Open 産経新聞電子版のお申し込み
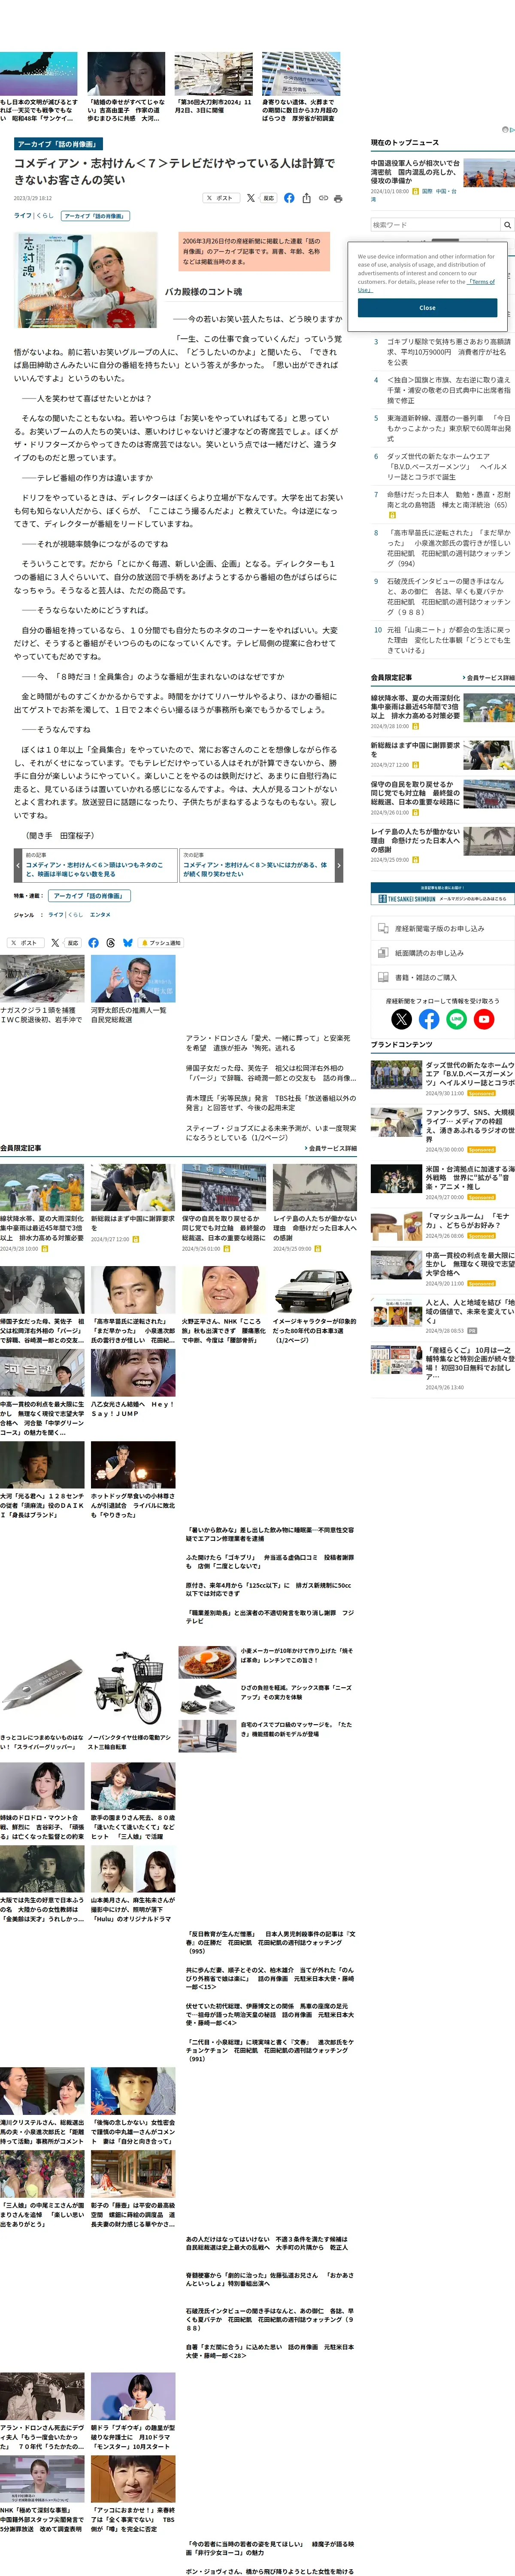Screen dimensions: 515x2576 [443, 928]
